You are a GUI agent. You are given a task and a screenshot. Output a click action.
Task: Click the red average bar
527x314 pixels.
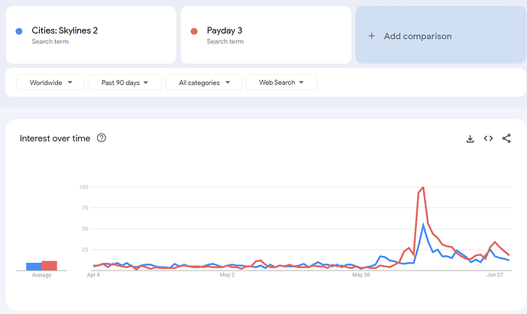[x=50, y=266]
